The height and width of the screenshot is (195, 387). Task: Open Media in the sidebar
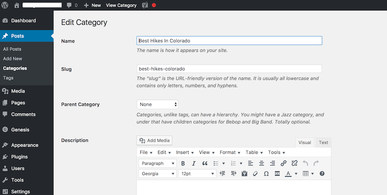(x=27, y=91)
